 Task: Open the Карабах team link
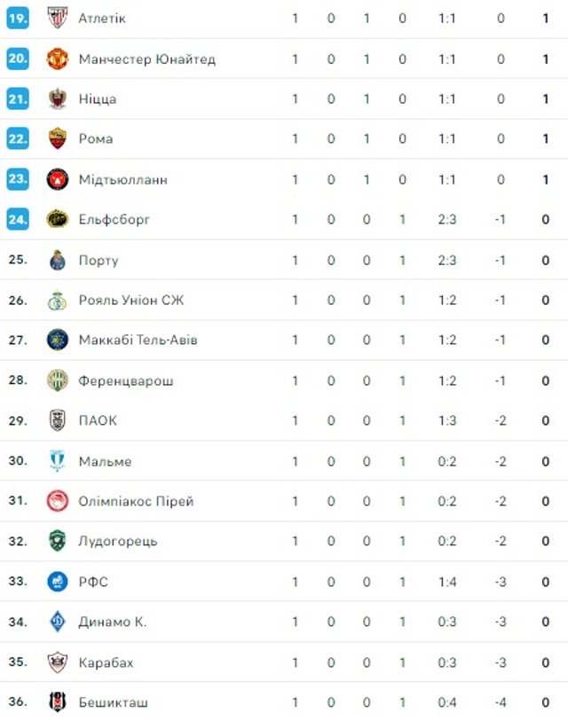coord(106,662)
